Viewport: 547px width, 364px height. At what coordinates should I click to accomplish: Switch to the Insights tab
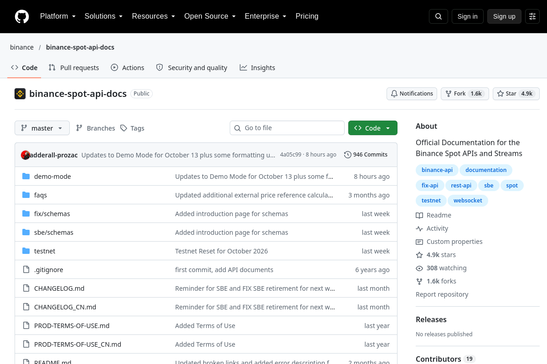[x=258, y=68]
